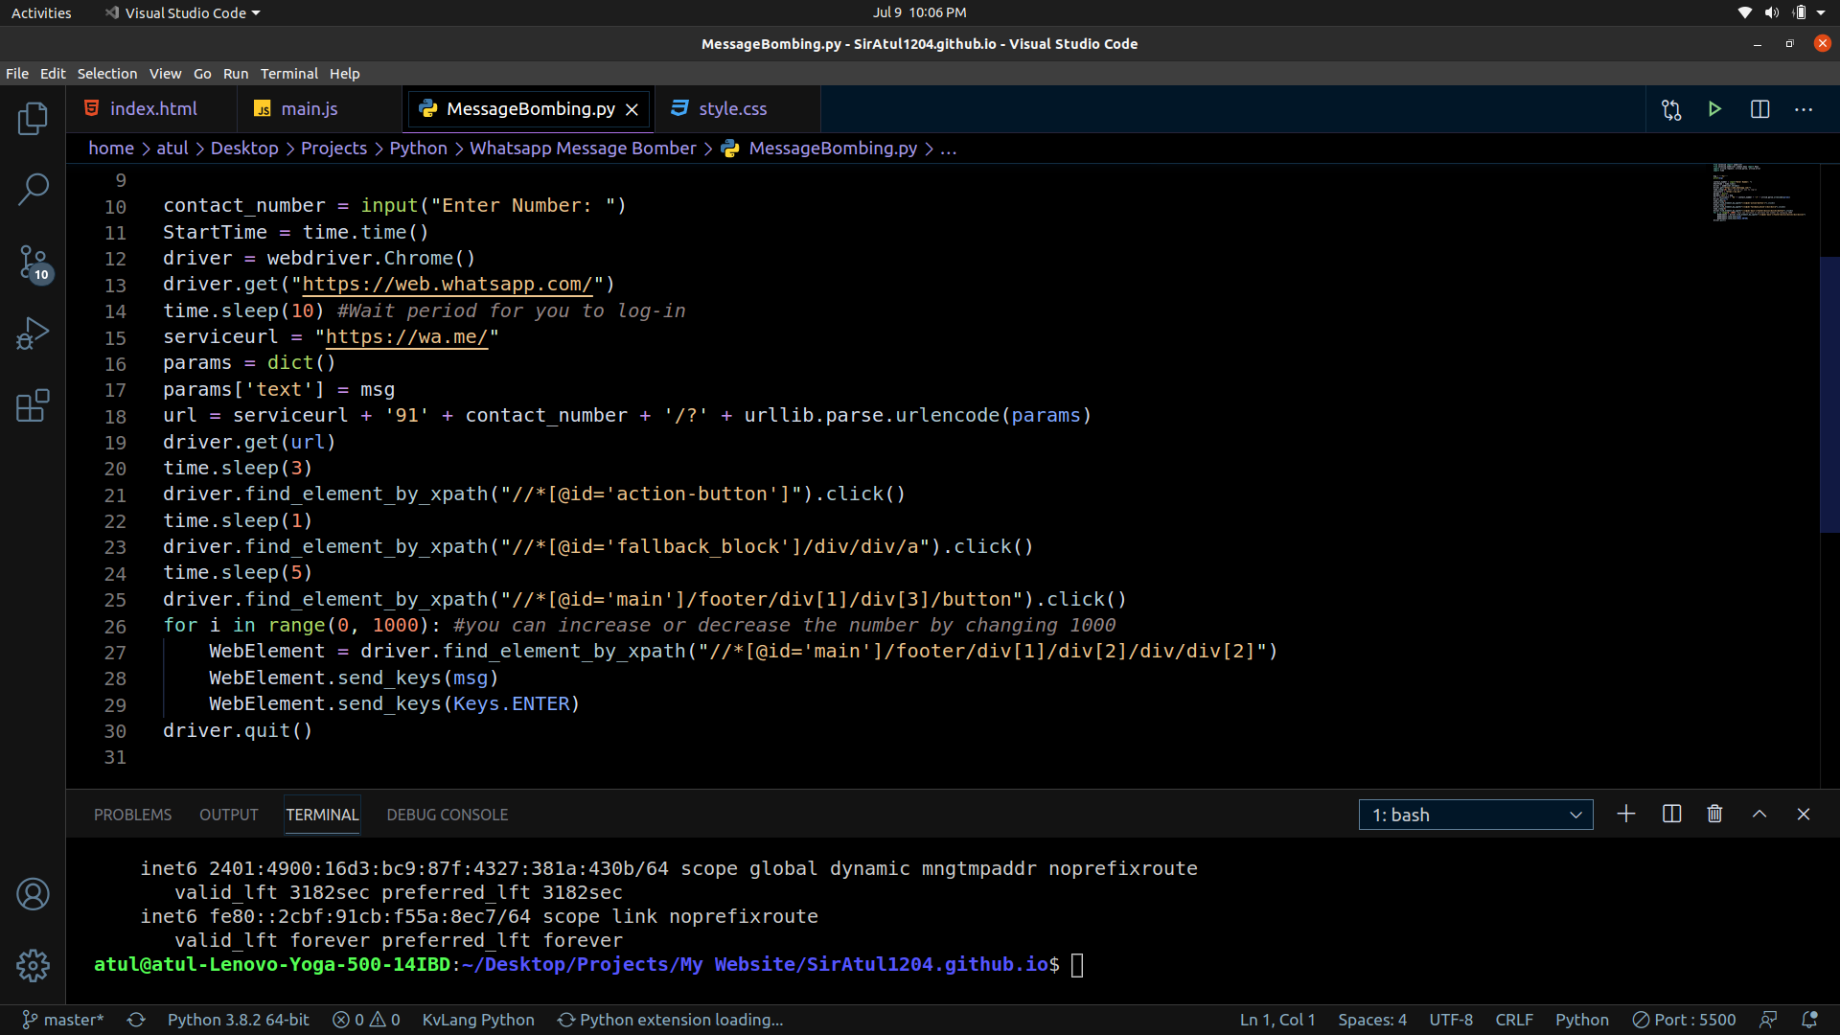Screen dimensions: 1840x1035
Task: Expand the Desktop breadcrumb segment
Action: point(244,149)
